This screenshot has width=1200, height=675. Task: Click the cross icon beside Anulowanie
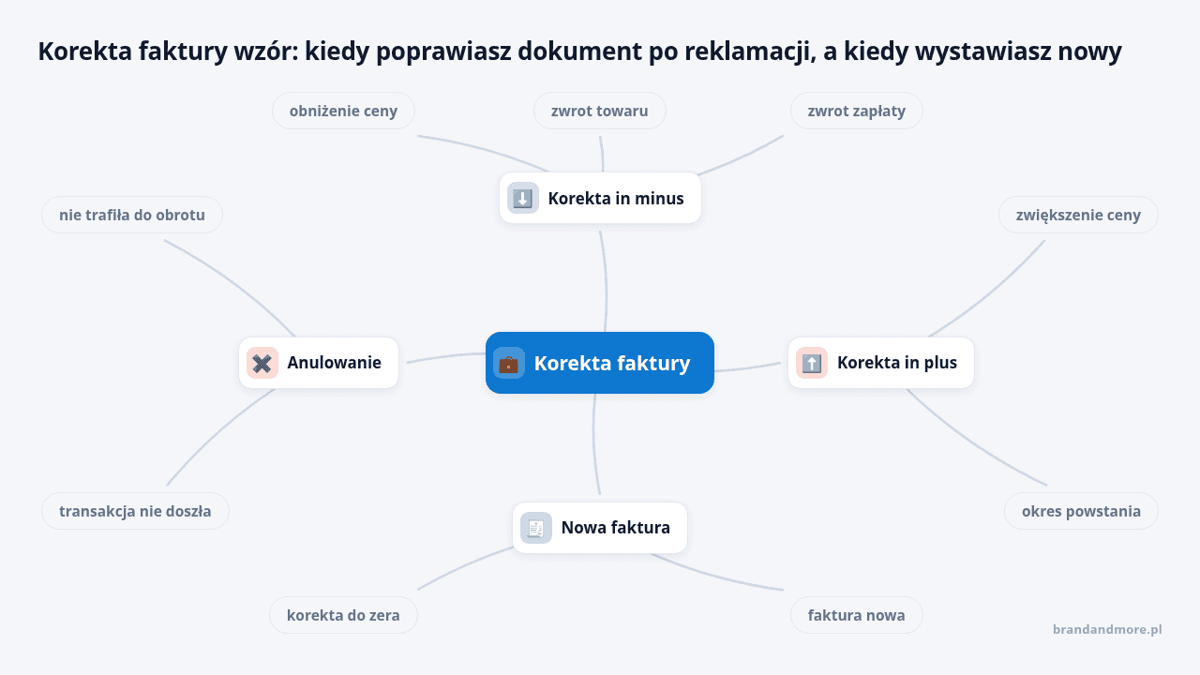click(x=262, y=363)
